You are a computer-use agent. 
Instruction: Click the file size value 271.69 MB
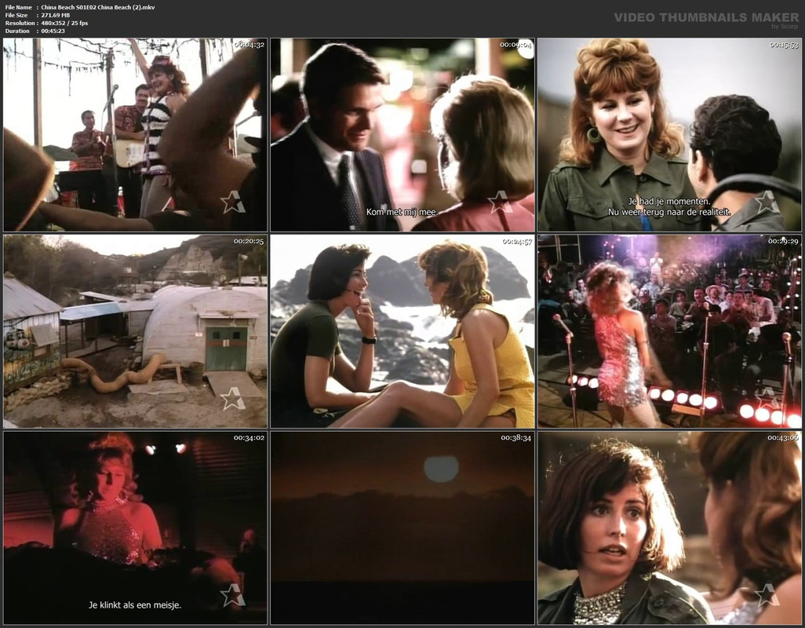tap(56, 15)
